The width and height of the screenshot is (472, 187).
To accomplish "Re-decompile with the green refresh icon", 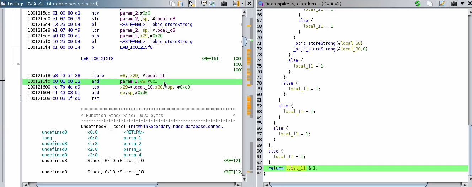I will coord(418,4).
